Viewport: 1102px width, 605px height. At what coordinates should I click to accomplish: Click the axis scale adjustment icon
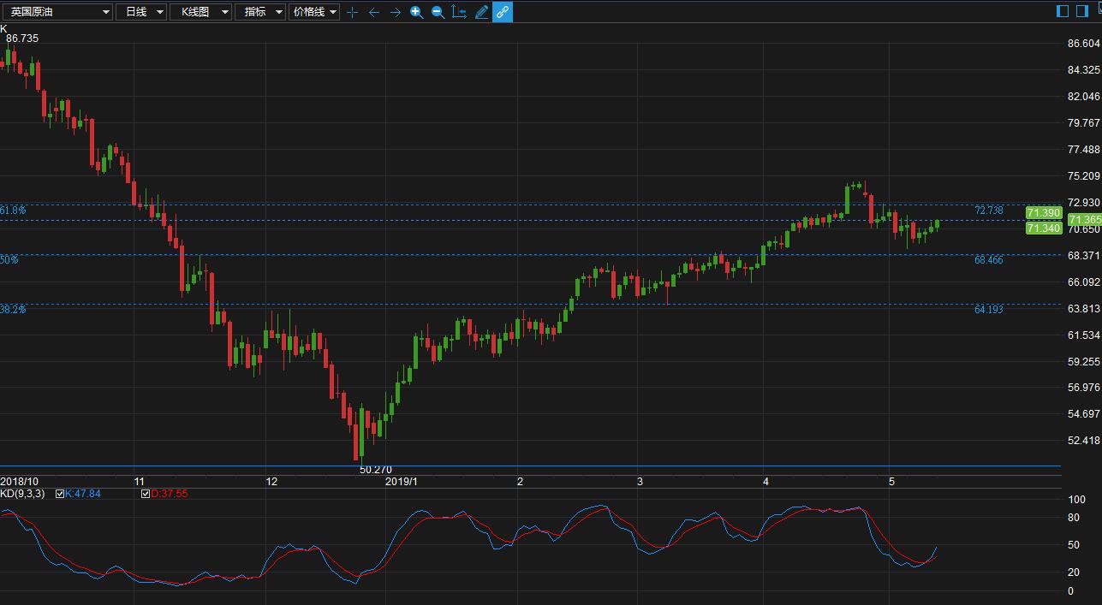click(459, 12)
